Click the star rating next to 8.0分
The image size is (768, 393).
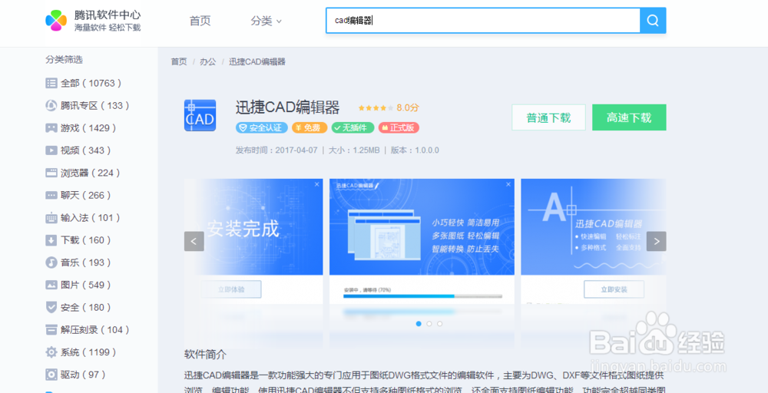[376, 107]
